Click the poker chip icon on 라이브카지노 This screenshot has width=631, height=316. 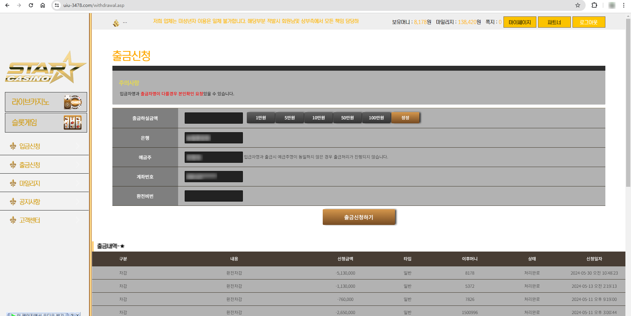[73, 102]
